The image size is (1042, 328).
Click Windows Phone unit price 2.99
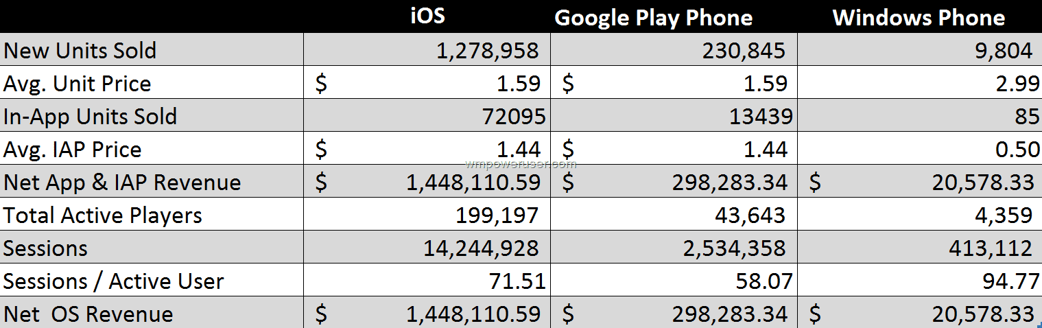[919, 83]
